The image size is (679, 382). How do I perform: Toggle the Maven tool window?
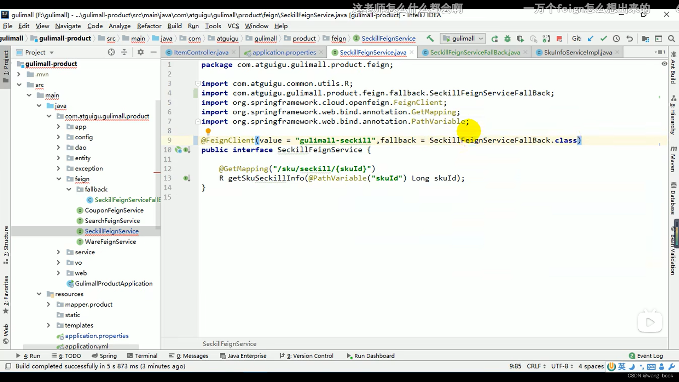pos(673,159)
